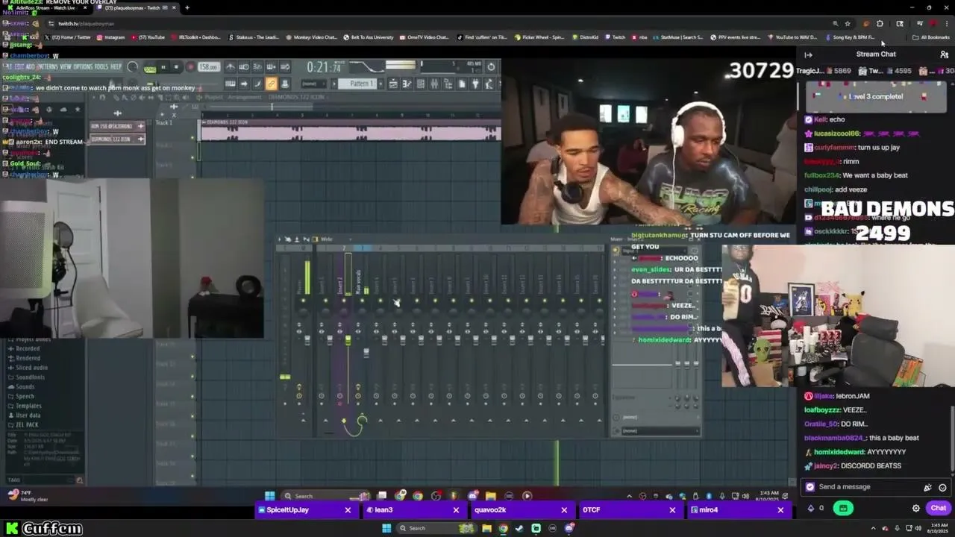Open the browser view icon in toolbar
This screenshot has width=955, height=537.
pyautogui.click(x=448, y=84)
